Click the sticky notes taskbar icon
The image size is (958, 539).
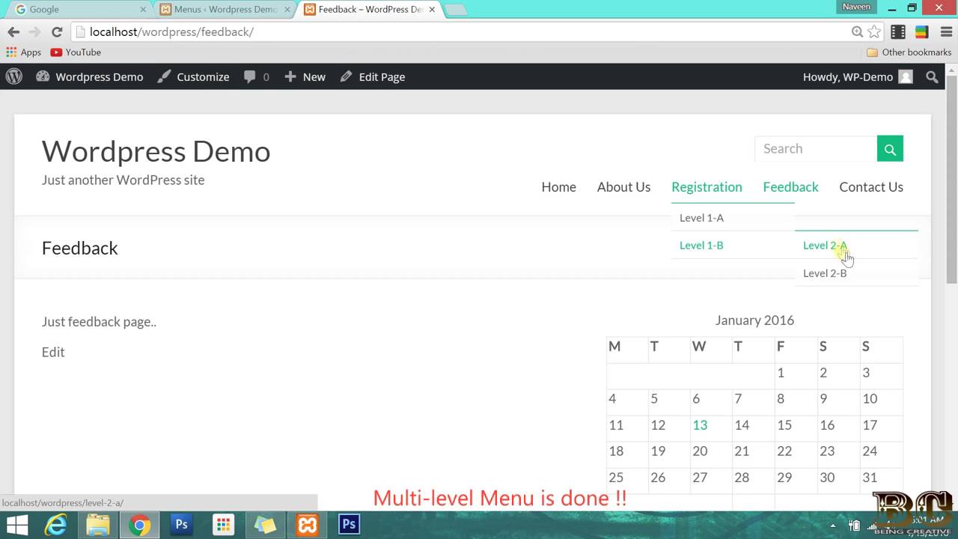(x=265, y=525)
